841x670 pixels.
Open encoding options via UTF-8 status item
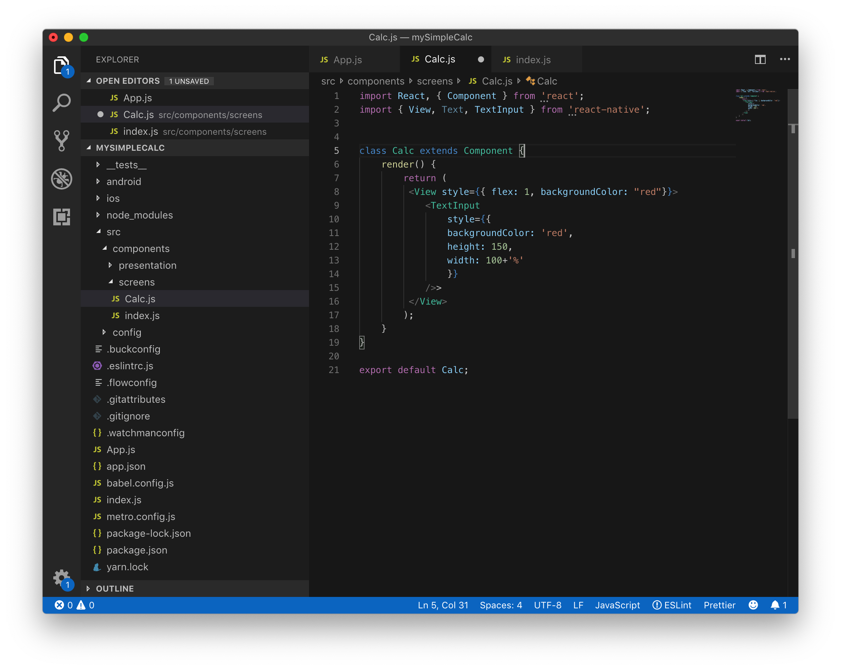tap(547, 605)
